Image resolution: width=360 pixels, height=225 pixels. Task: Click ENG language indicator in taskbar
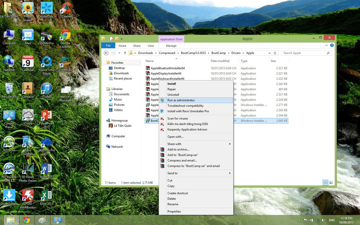pos(332,220)
